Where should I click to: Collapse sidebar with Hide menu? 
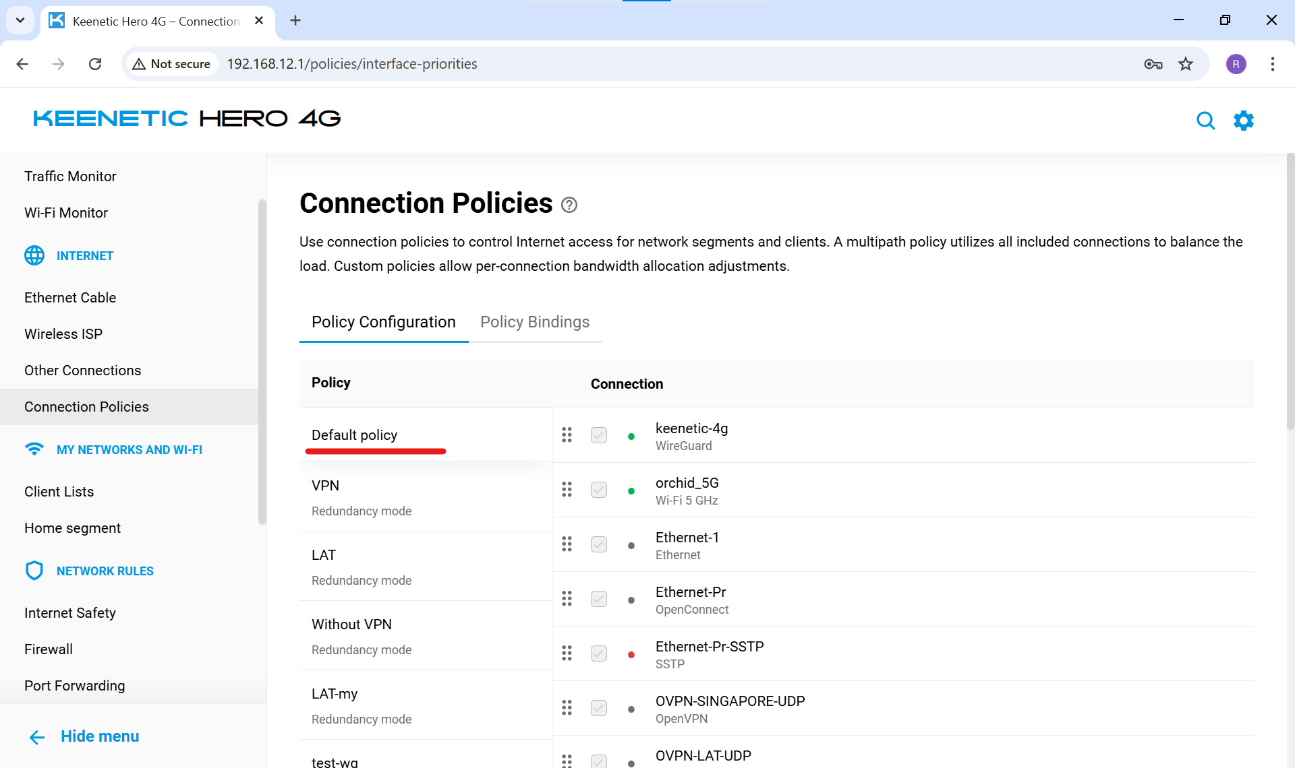click(84, 736)
